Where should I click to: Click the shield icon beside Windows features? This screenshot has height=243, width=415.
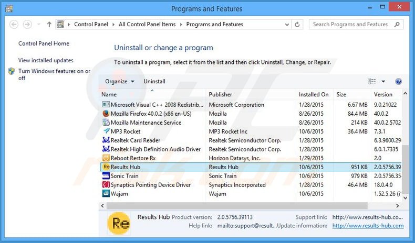pos(12,71)
